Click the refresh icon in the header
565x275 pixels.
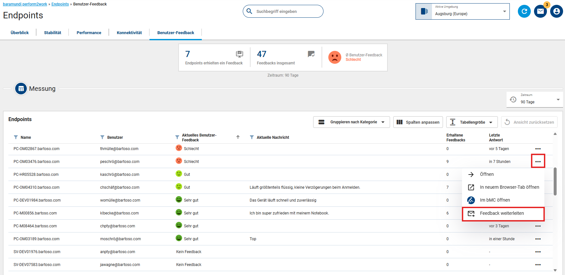click(x=524, y=12)
